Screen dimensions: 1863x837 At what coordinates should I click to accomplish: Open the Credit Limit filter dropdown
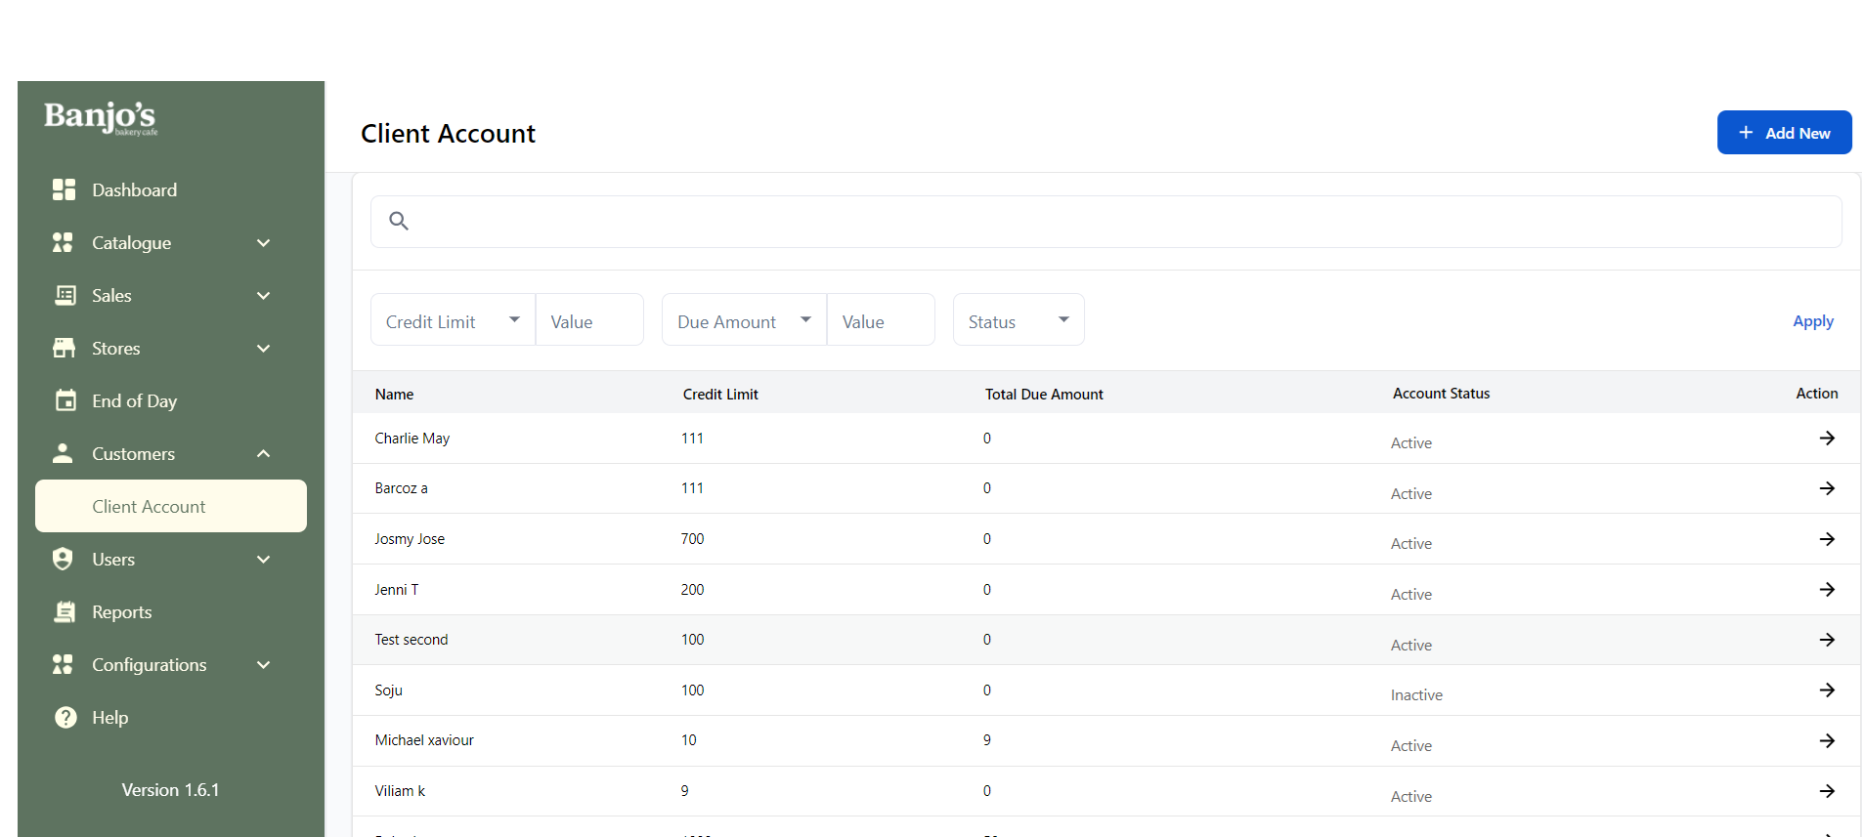coord(453,320)
